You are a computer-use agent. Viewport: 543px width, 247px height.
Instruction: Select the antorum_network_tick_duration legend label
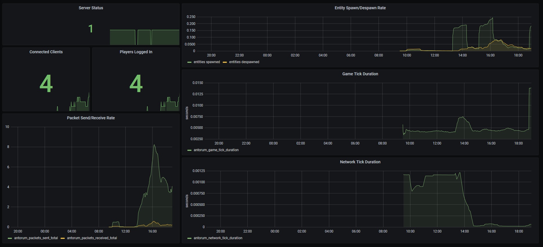click(x=218, y=238)
